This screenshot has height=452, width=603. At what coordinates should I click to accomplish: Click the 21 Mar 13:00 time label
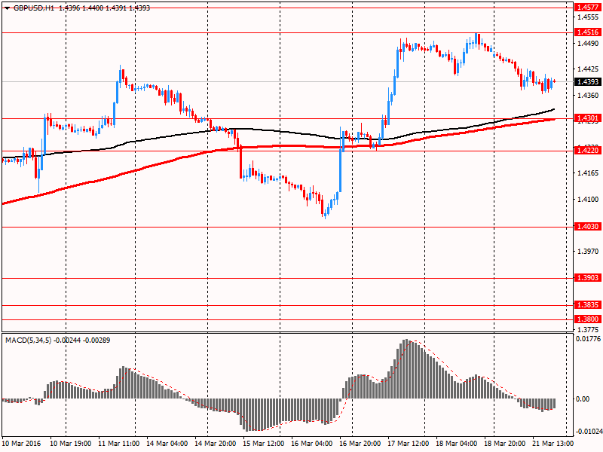click(552, 444)
